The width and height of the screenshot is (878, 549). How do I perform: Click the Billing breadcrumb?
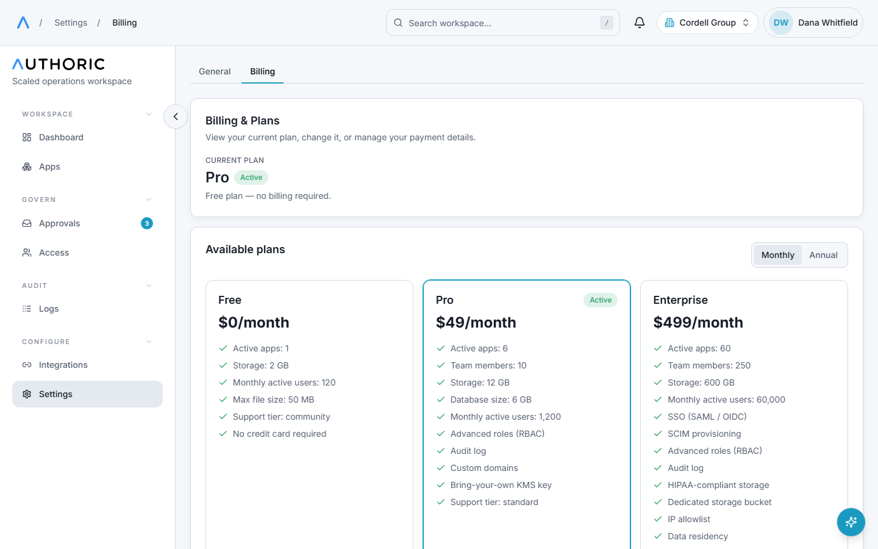[x=124, y=23]
